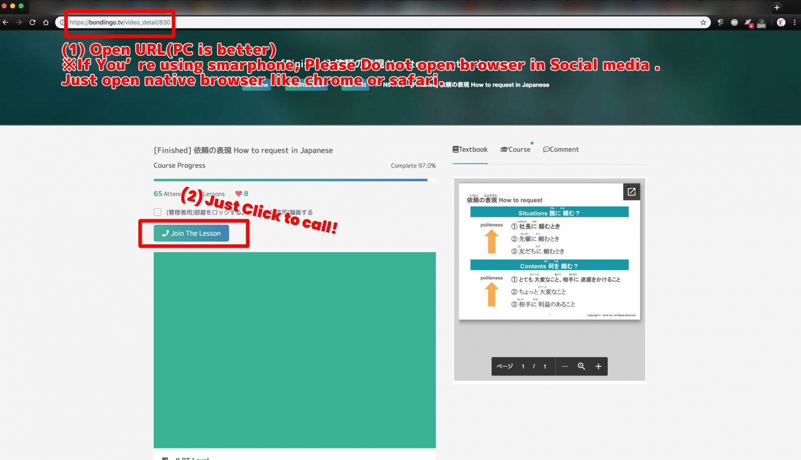The image size is (801, 460).
Task: Click the extension icon showing OFF badge
Action: click(761, 23)
